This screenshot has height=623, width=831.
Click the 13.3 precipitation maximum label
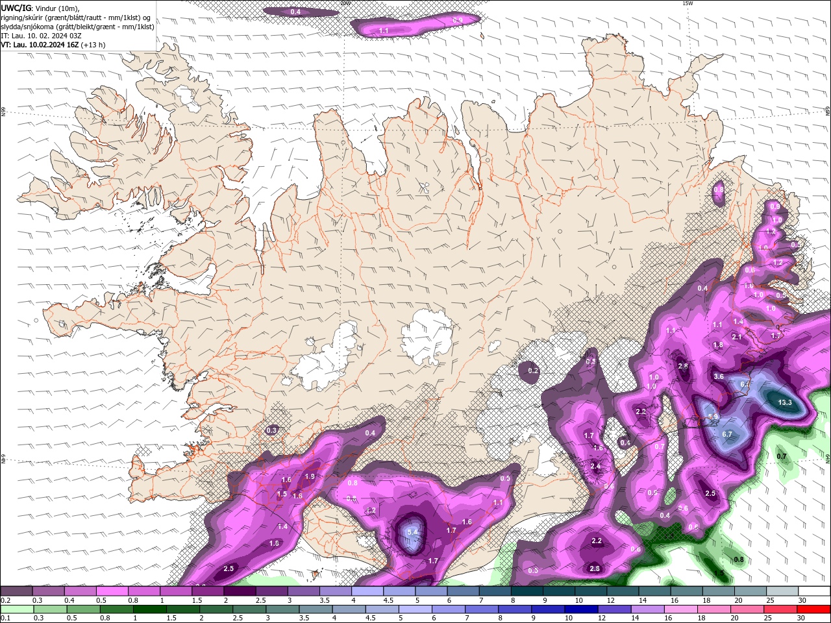click(x=784, y=402)
